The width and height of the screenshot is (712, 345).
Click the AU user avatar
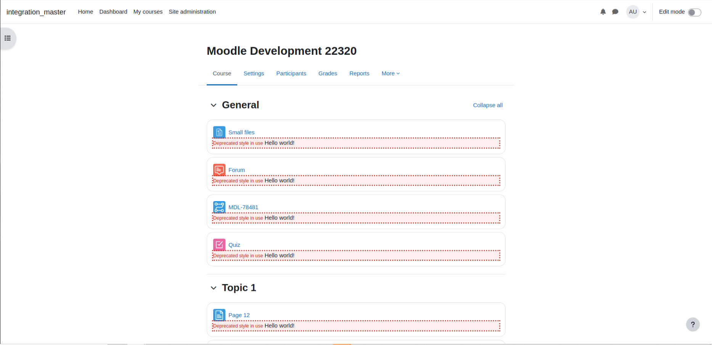(x=633, y=12)
